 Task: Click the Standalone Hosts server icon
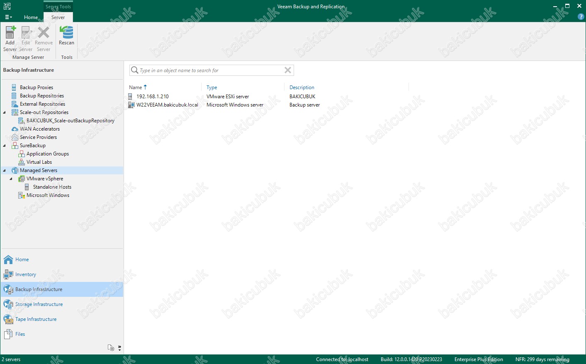[x=27, y=187]
